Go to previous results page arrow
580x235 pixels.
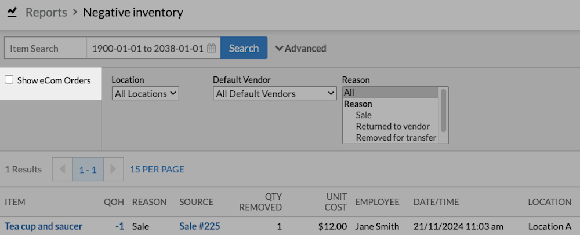point(62,170)
